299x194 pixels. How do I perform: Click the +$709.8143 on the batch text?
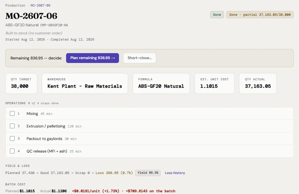150,191
